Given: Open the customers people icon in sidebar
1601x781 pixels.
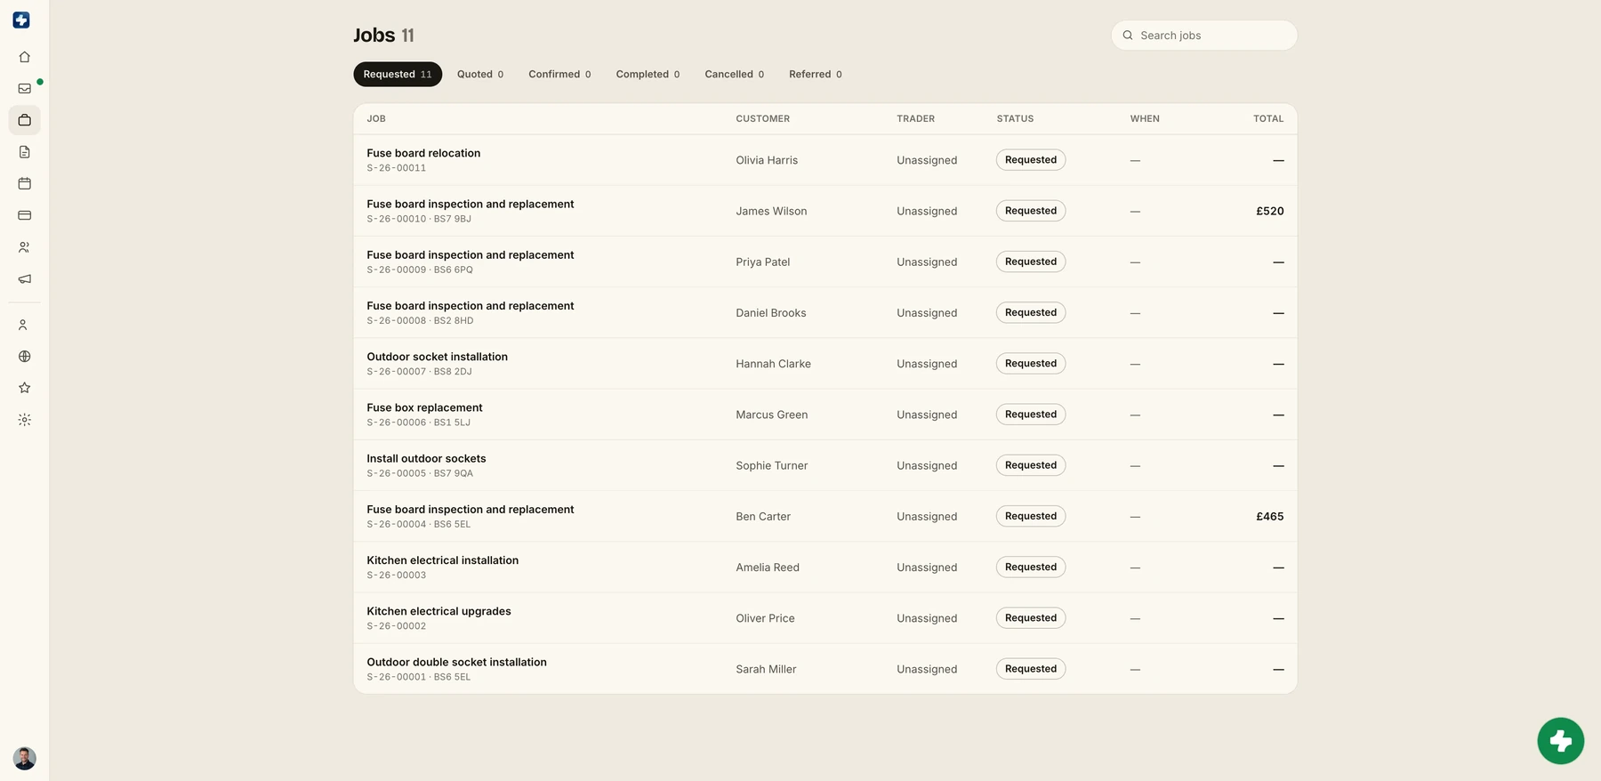Looking at the screenshot, I should pyautogui.click(x=24, y=247).
